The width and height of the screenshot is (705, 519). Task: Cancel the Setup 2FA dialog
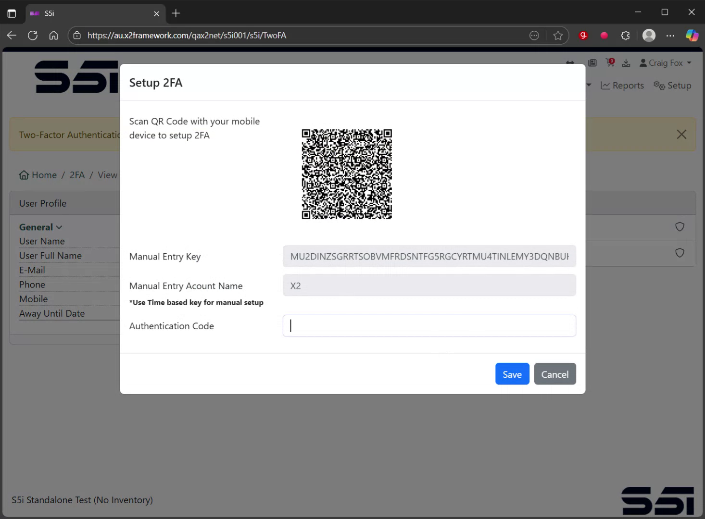(554, 374)
